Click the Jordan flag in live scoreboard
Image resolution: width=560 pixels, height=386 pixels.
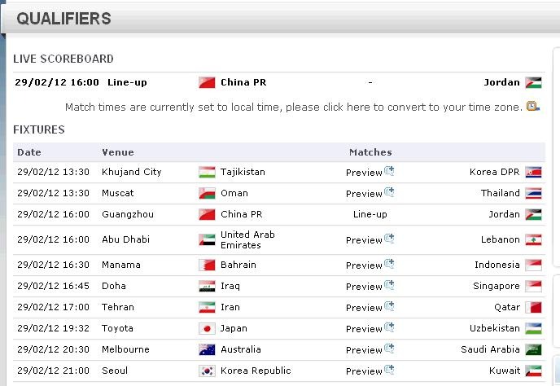pyautogui.click(x=533, y=82)
